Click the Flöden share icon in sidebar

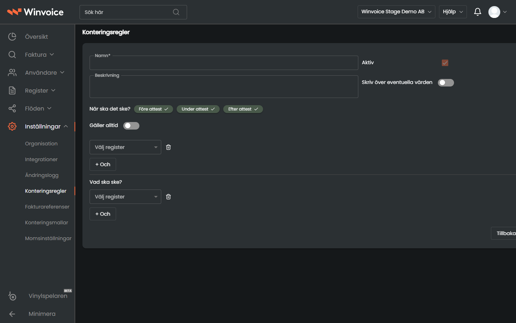click(12, 108)
